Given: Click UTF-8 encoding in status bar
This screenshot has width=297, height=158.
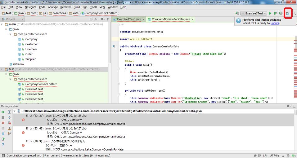Looking at the screenshot, I should coord(274,156).
